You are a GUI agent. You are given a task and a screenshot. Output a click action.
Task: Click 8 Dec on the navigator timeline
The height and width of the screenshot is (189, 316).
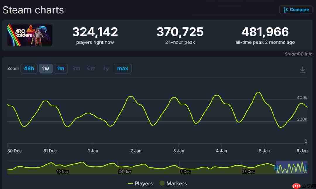pos(186,171)
